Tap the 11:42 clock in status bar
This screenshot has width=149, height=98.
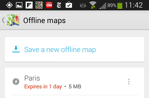[134, 5]
